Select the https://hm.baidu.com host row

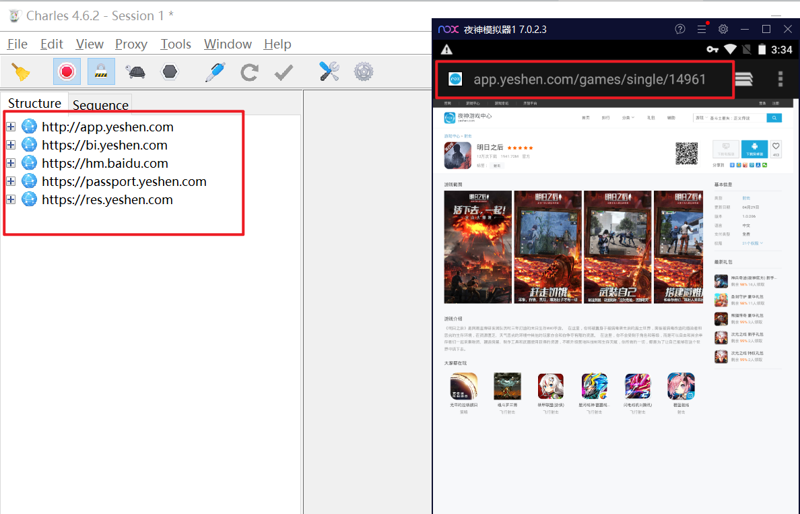(104, 163)
